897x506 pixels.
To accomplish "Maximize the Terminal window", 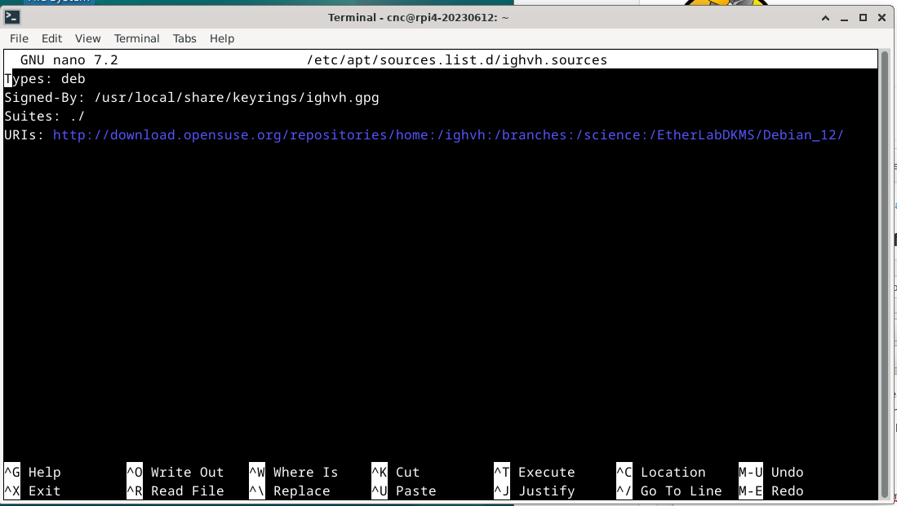I will pos(863,18).
